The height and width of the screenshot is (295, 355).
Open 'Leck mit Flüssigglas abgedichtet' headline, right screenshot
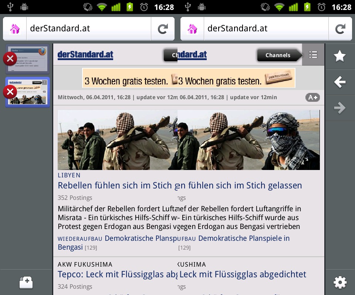(243, 274)
